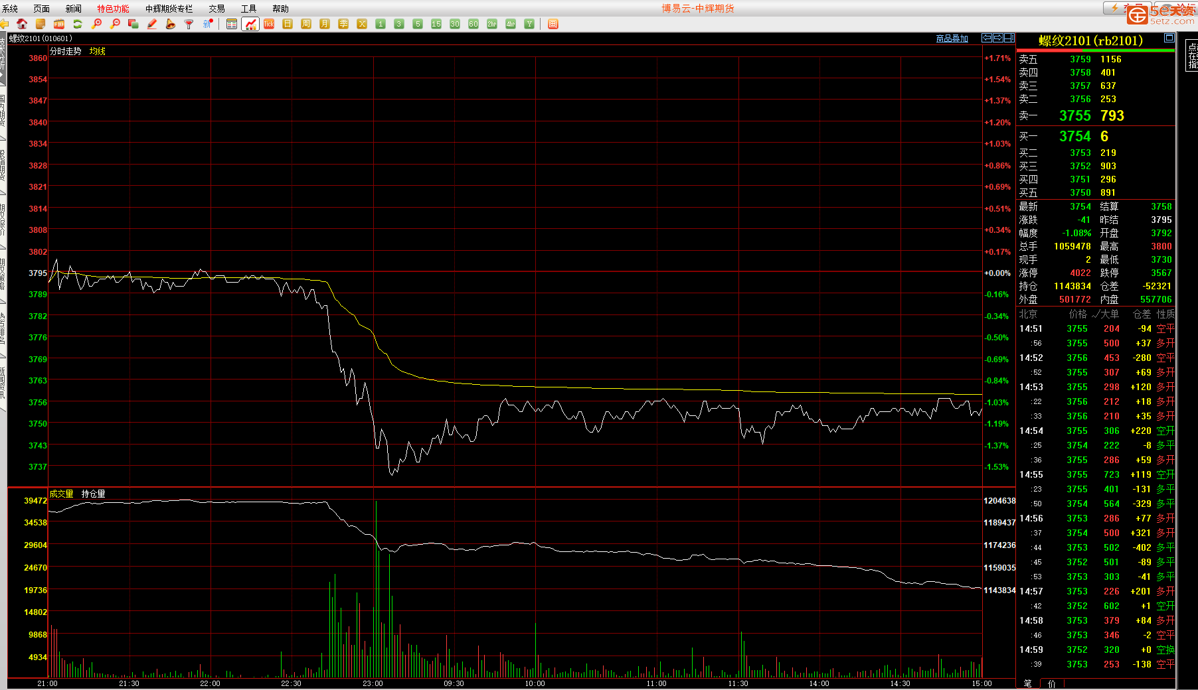Open the 工具 menu

click(249, 9)
